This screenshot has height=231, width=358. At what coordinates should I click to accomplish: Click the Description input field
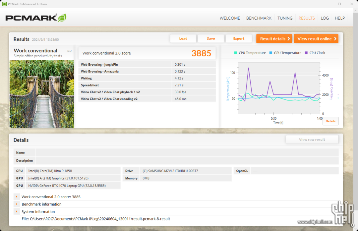(187, 160)
